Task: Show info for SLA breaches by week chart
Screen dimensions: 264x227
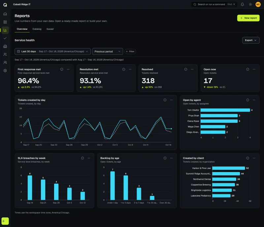Action: click(x=82, y=158)
